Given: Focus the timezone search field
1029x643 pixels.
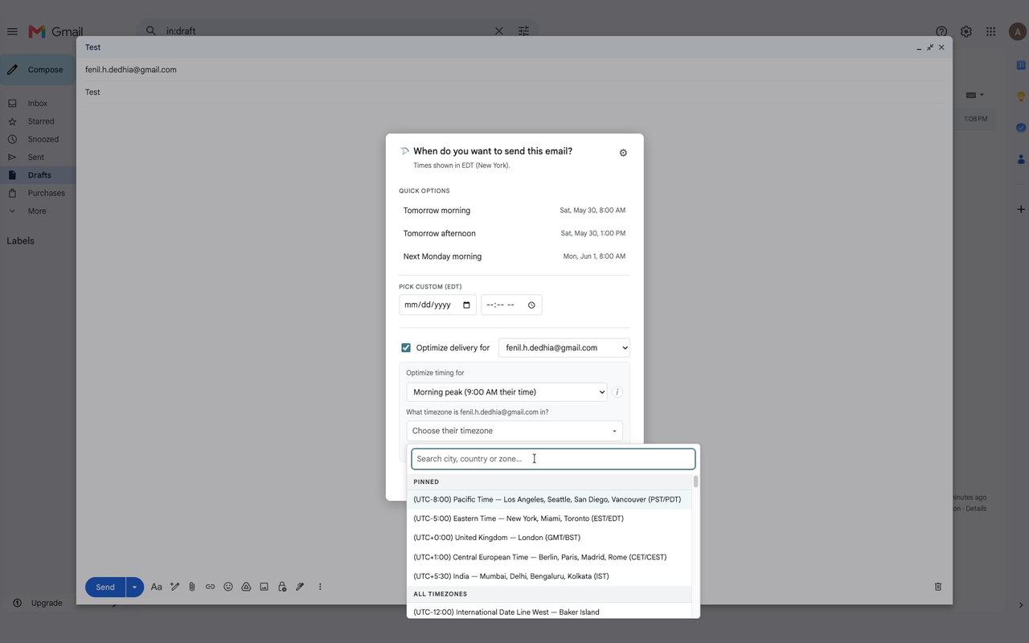Looking at the screenshot, I should [553, 459].
